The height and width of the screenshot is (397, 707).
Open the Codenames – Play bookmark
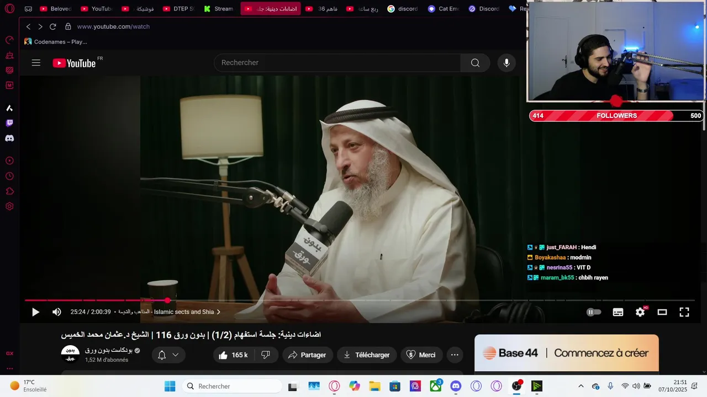[56, 42]
